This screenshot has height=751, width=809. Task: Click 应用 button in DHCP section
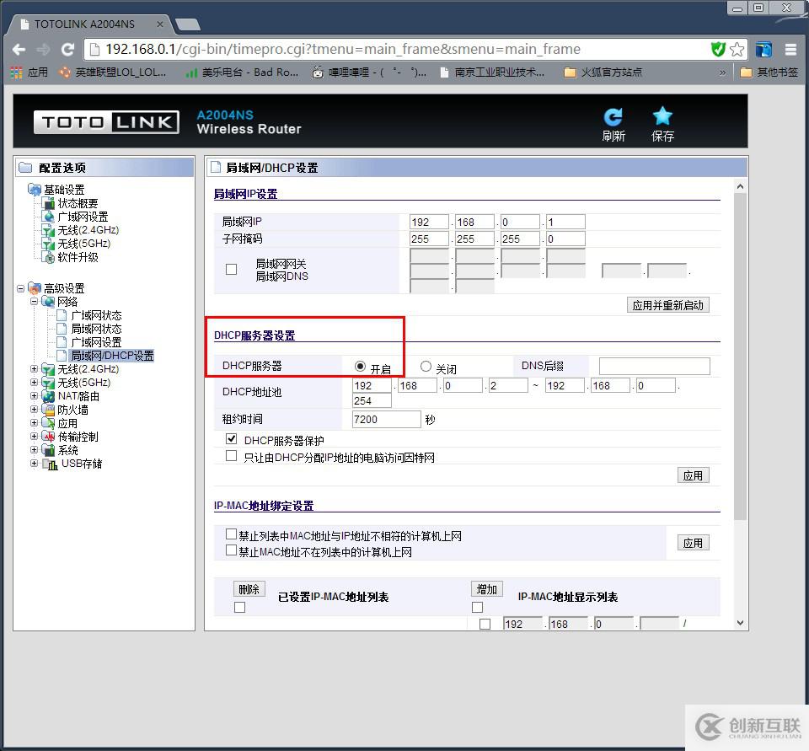coord(693,475)
